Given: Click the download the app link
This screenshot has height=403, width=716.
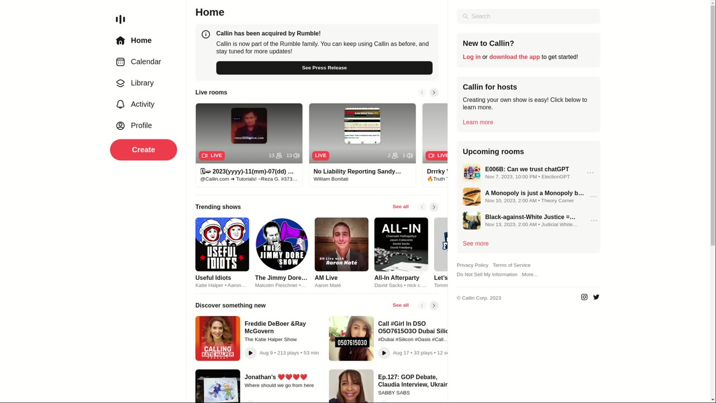Looking at the screenshot, I should tap(515, 57).
